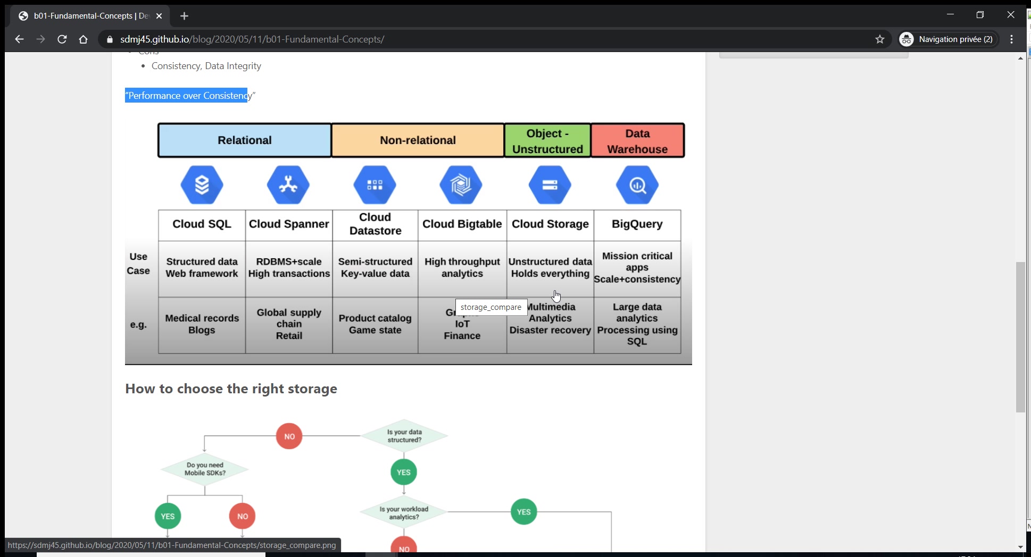1031x557 pixels.
Task: Select the b01-Fundamental-Concepts tab
Action: (89, 16)
